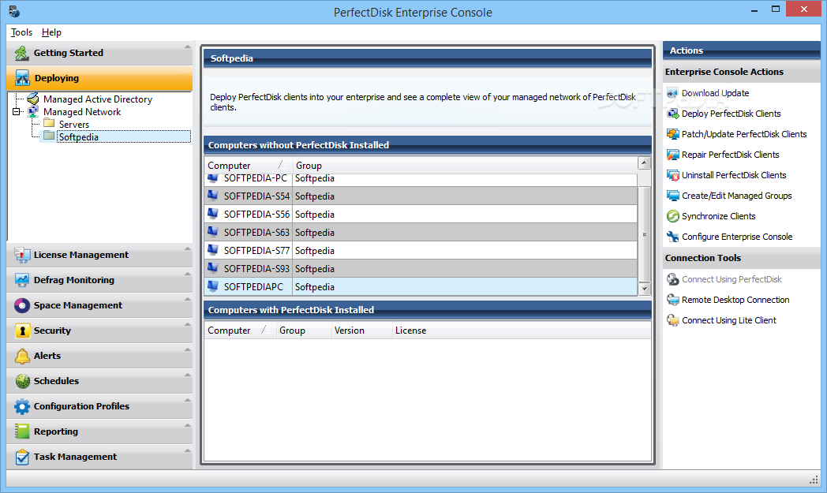Click the SOFTPEDIA-S54 computer icon
This screenshot has height=493, width=827.
[x=212, y=196]
